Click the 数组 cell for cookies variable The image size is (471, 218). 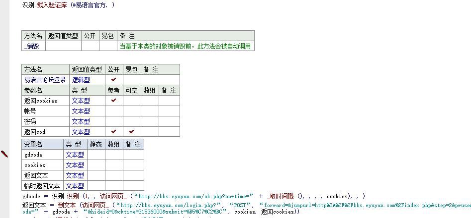[x=114, y=165]
